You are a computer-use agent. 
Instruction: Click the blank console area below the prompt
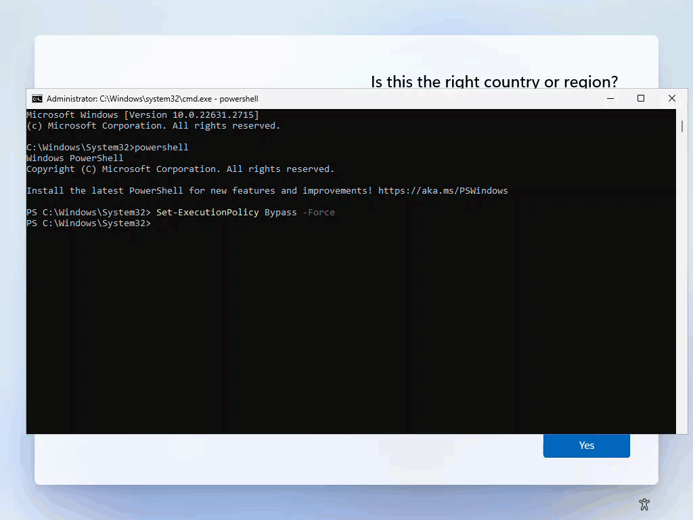[338, 325]
